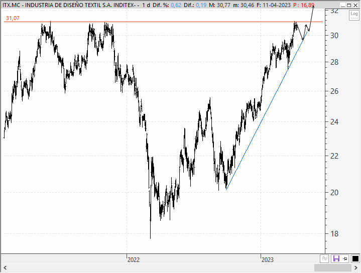This screenshot has height=273, width=361.
Task: Click the F: 11-04-2023 date text
Action: pos(273,5)
